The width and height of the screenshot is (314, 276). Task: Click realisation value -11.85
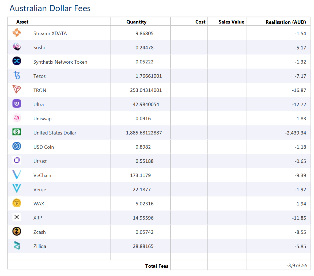(x=299, y=218)
